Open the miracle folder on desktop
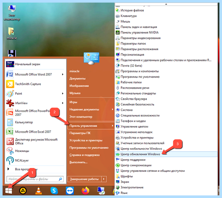The height and width of the screenshot is (198, 222). [x=12, y=33]
